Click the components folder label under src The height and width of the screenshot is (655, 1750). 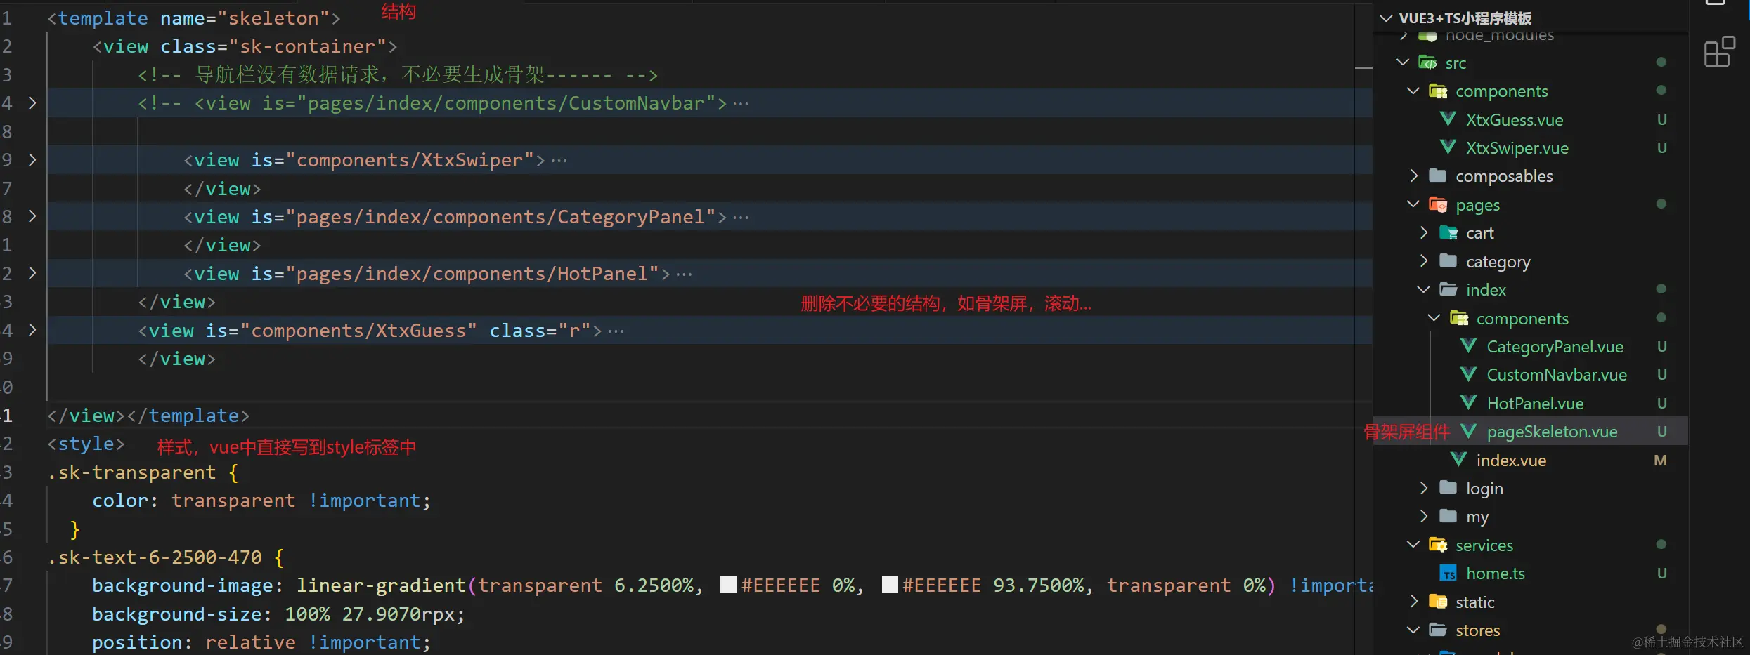point(1501,91)
